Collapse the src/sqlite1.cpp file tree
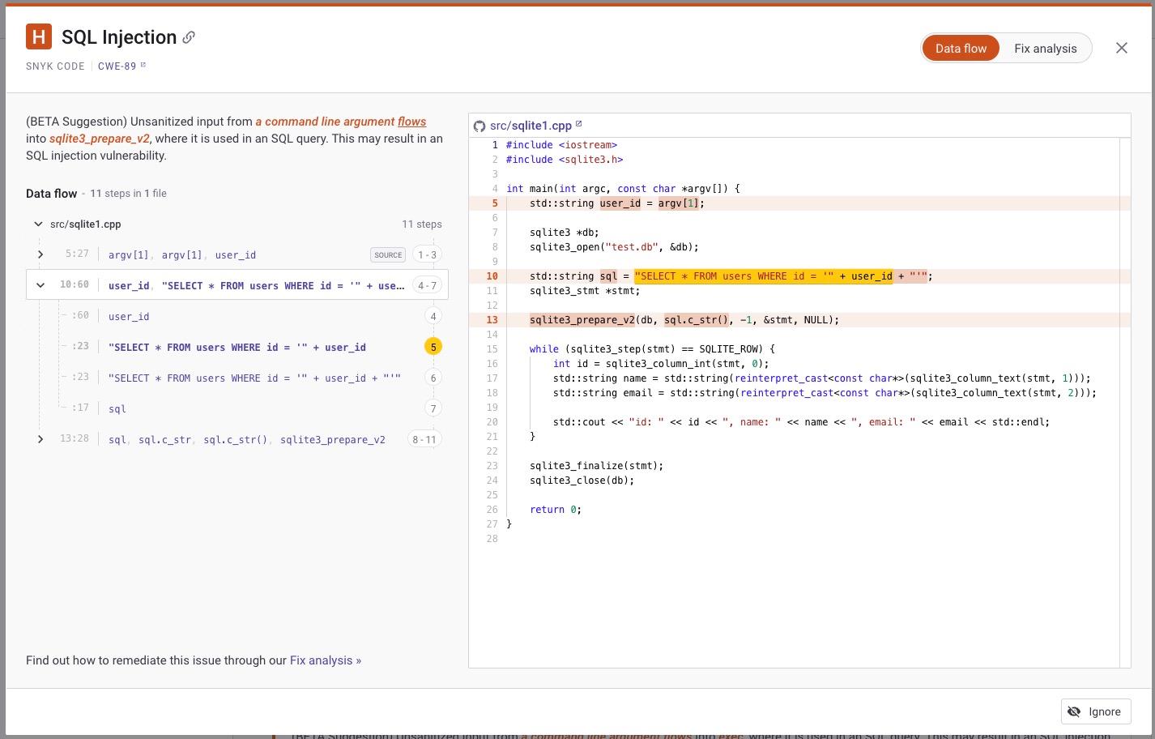The height and width of the screenshot is (739, 1155). pyautogui.click(x=38, y=224)
